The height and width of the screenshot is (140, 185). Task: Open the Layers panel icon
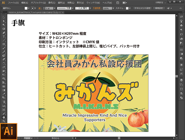(x=181, y=80)
